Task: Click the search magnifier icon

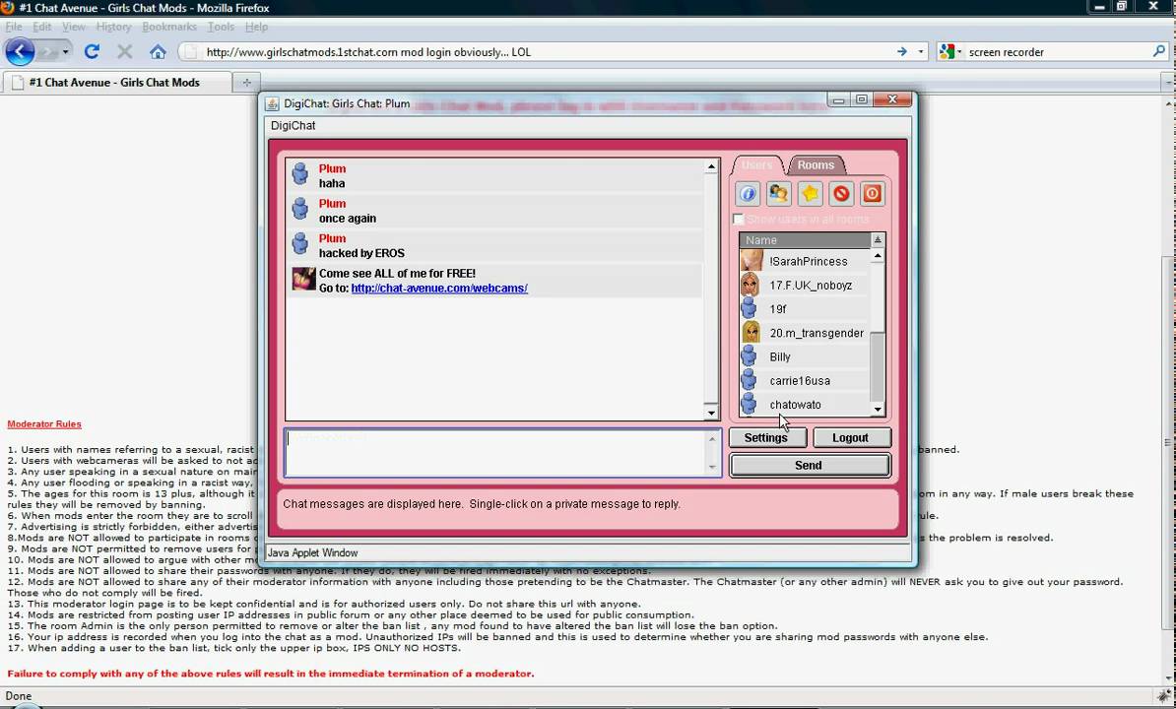Action: click(1159, 52)
